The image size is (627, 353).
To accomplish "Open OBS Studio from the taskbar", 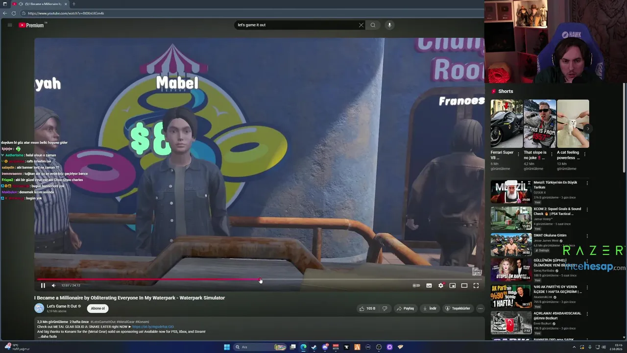I will click(379, 347).
